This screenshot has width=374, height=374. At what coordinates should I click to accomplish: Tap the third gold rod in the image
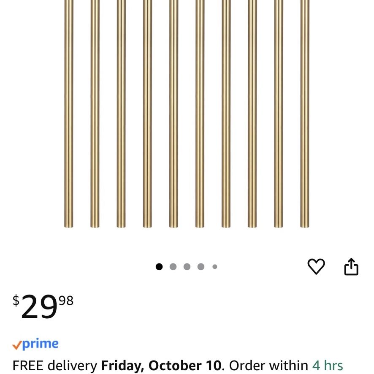pos(121,114)
